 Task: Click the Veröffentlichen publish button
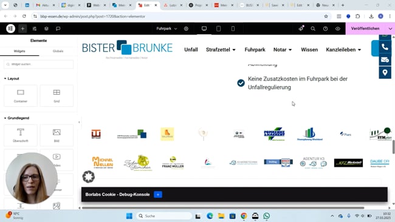[x=365, y=29]
